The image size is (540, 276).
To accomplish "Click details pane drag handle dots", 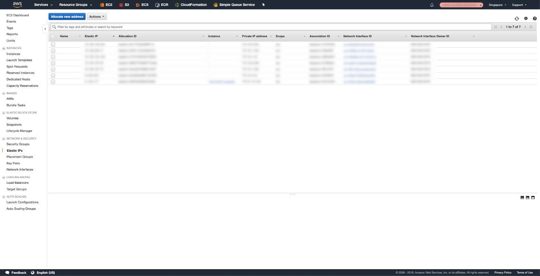I will pos(293,194).
